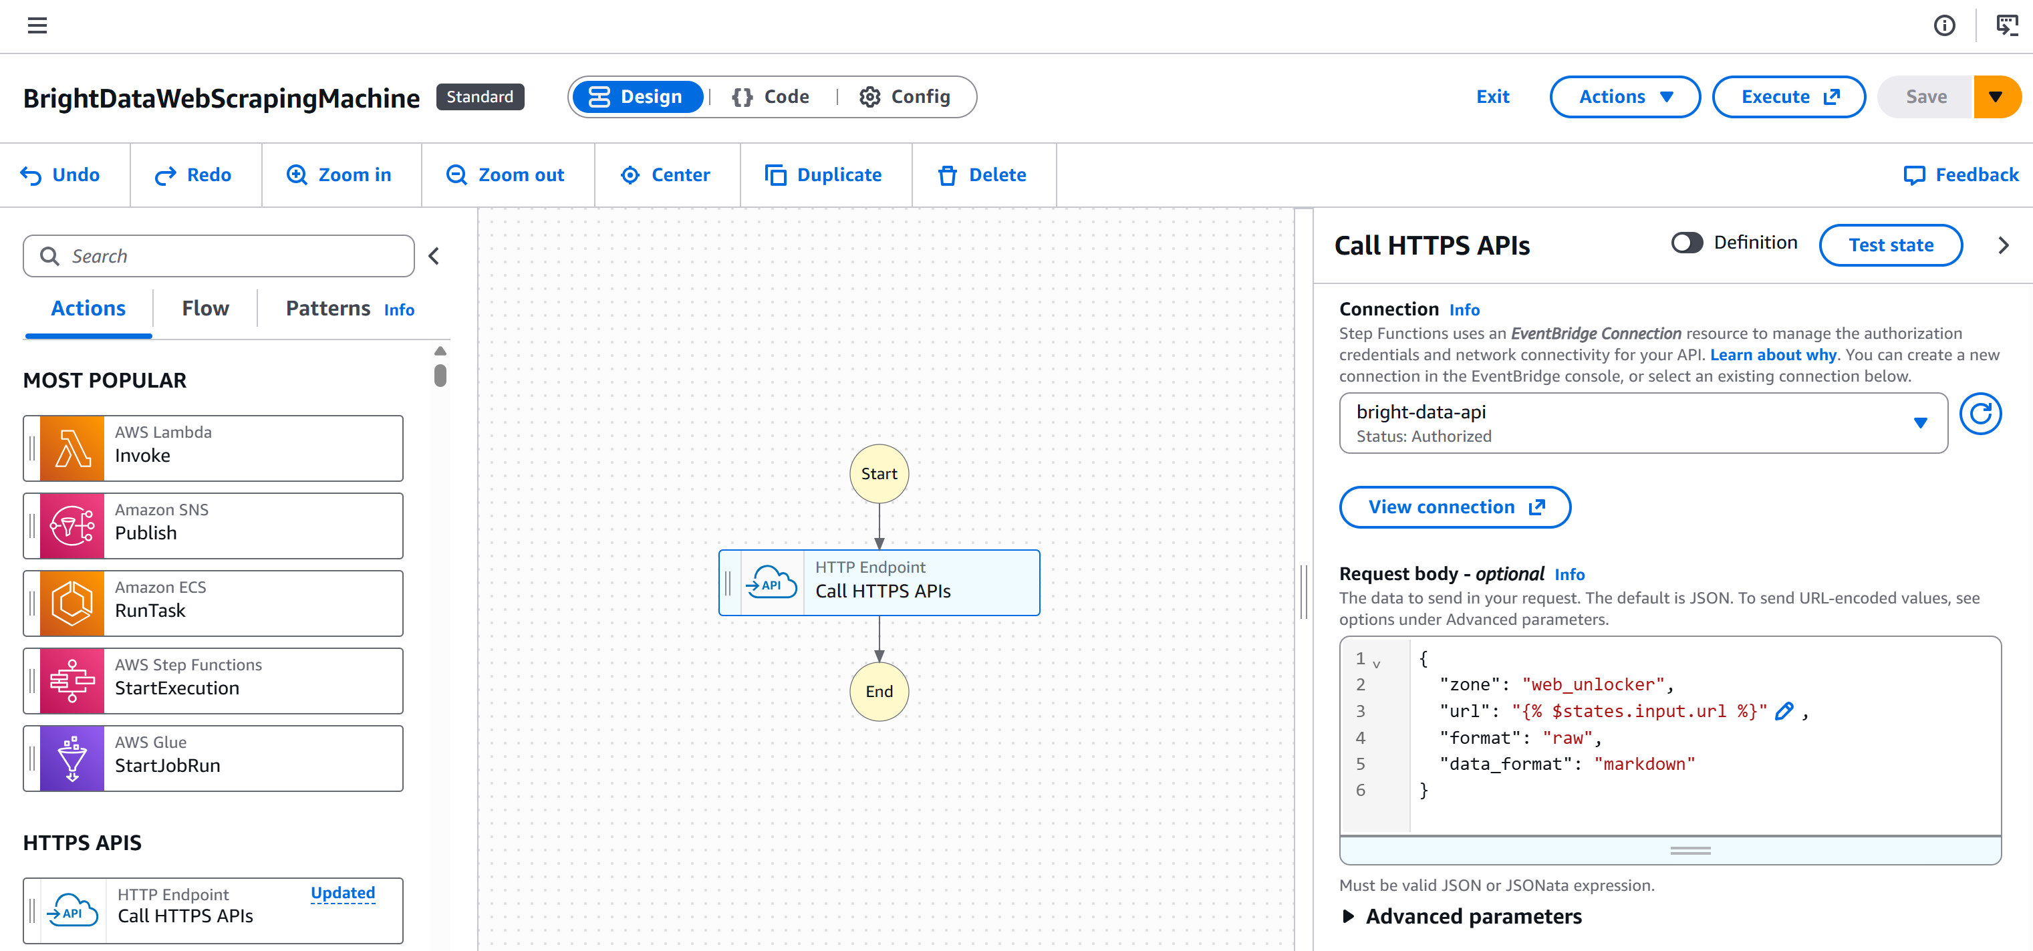The image size is (2033, 951).
Task: Open the hamburger navigation menu
Action: [x=37, y=26]
